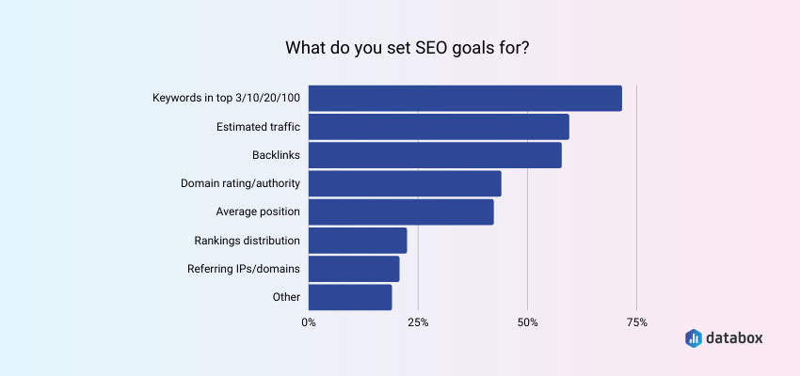Screen dimensions: 800x376
Task: Click the Databox logo icon
Action: point(694,338)
